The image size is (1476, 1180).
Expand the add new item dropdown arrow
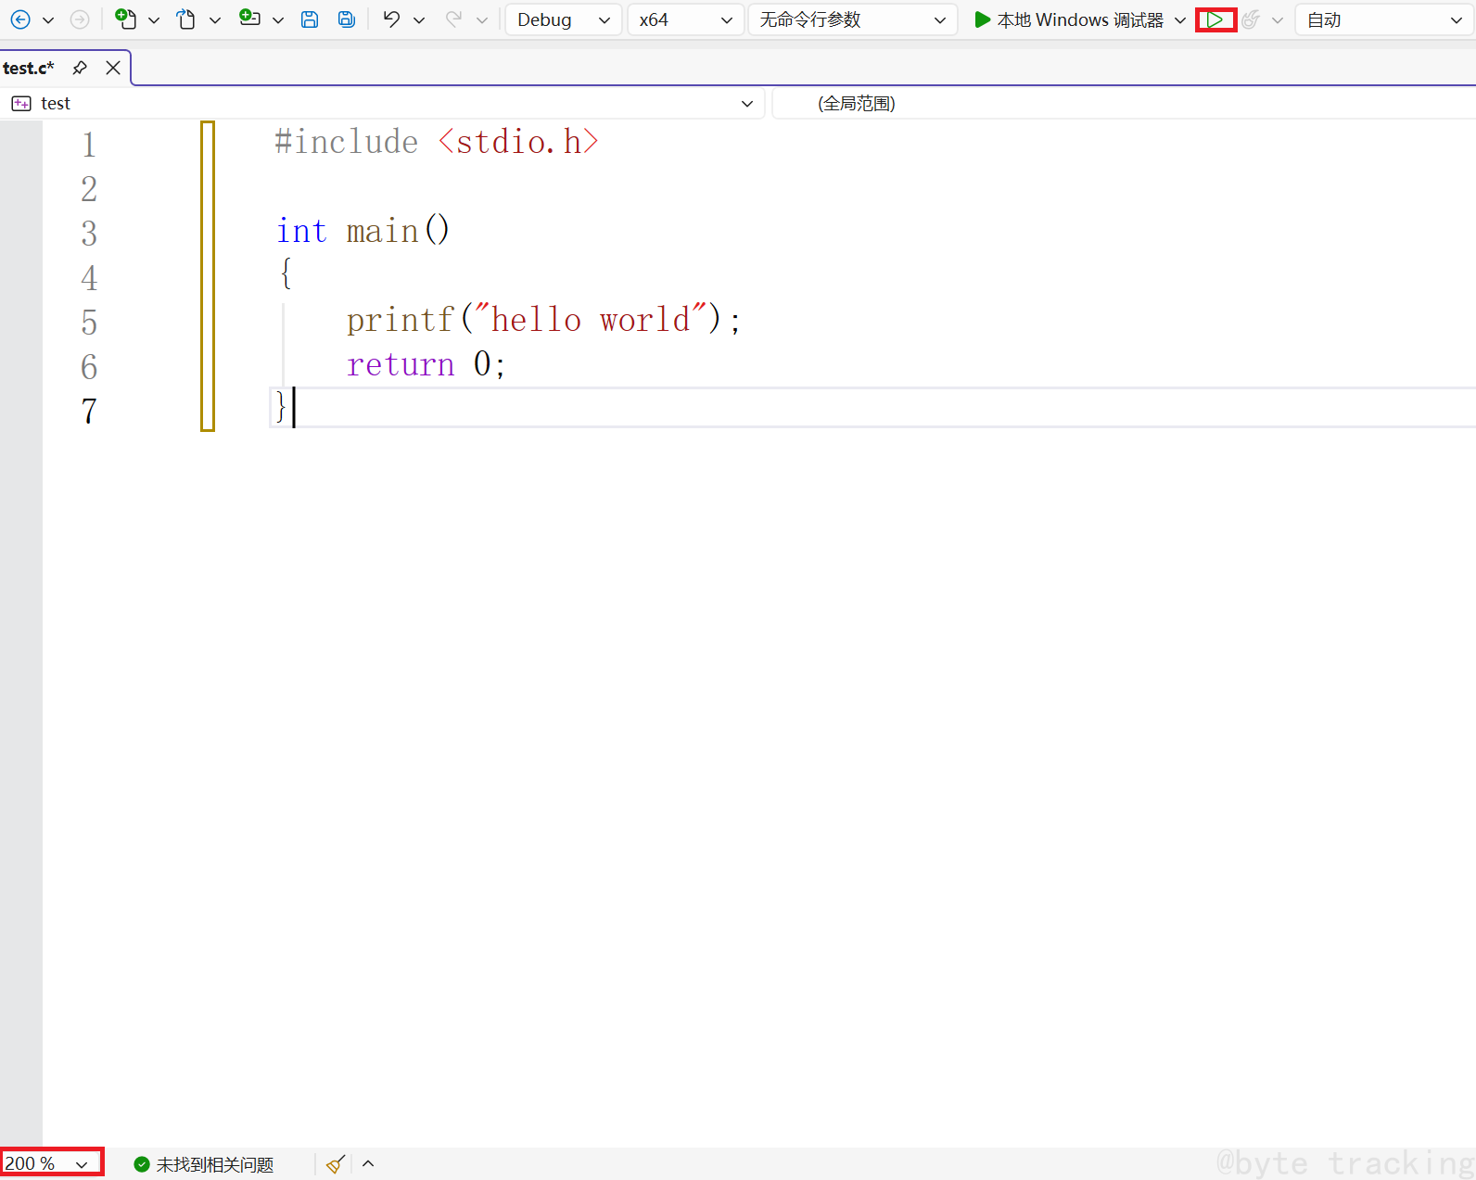tap(278, 20)
